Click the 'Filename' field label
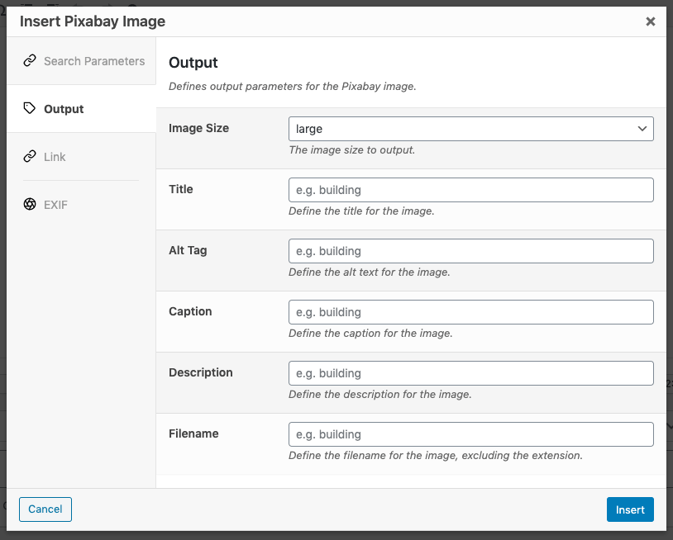 (193, 433)
